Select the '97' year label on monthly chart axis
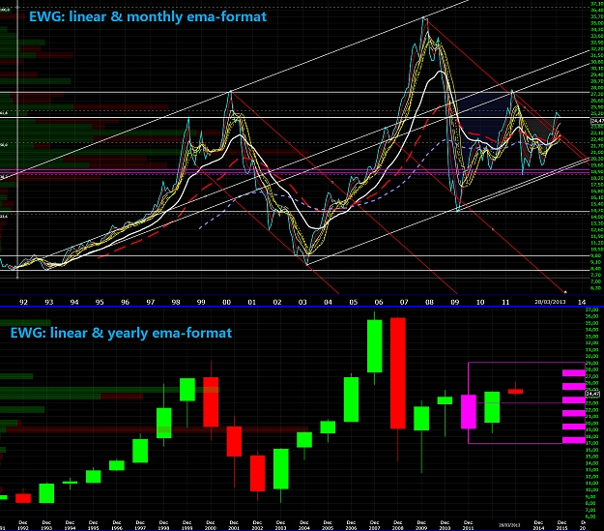Screen dimensions: 604x531 [x=150, y=302]
